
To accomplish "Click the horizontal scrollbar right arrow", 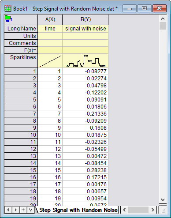I will click(153, 210).
